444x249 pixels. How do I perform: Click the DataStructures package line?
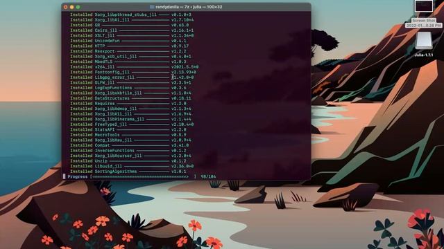point(130,98)
